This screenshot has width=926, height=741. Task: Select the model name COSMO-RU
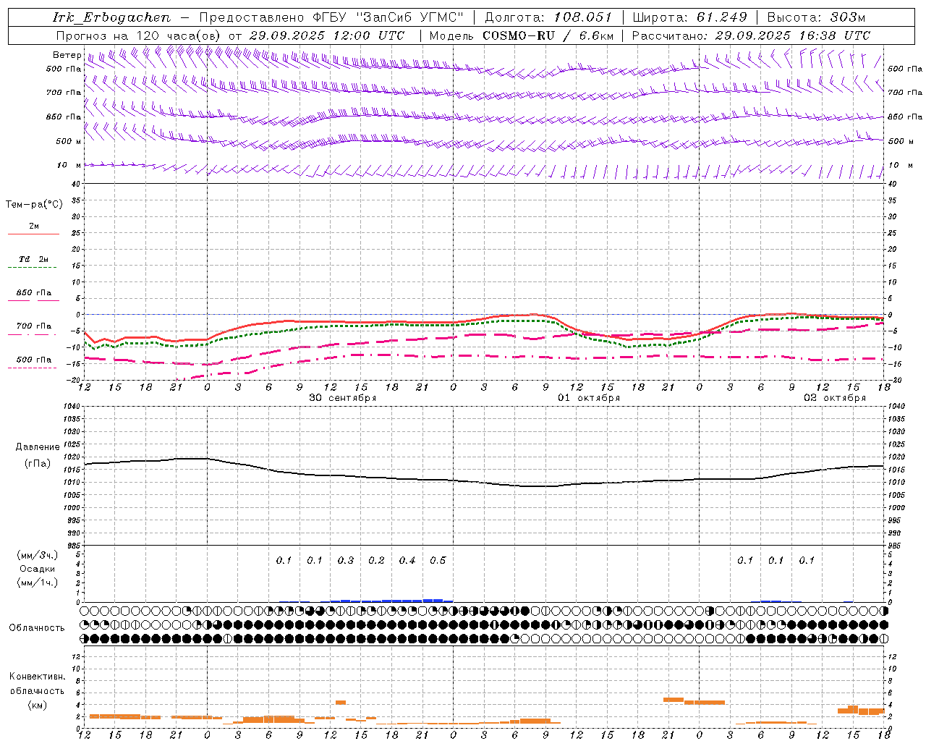click(519, 35)
